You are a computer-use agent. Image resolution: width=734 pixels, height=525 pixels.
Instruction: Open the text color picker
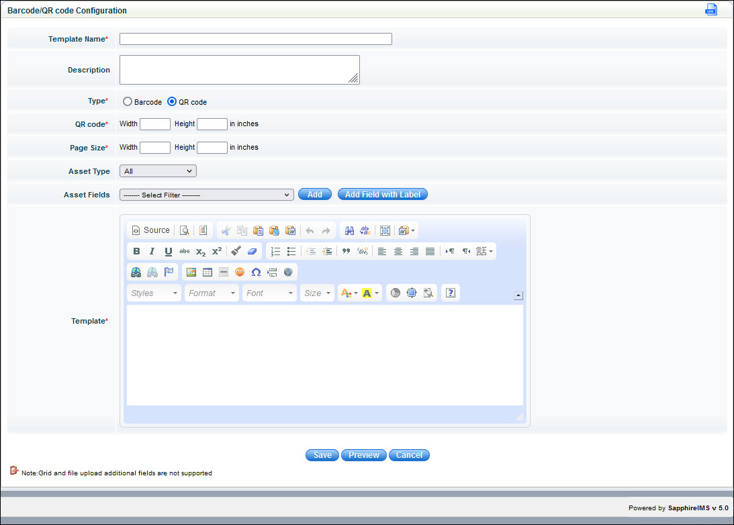(347, 293)
